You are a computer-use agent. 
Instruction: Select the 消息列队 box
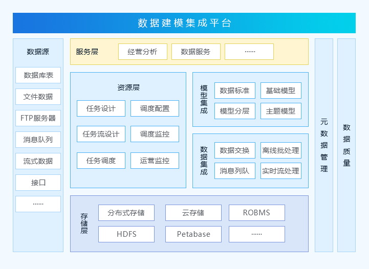(235, 171)
